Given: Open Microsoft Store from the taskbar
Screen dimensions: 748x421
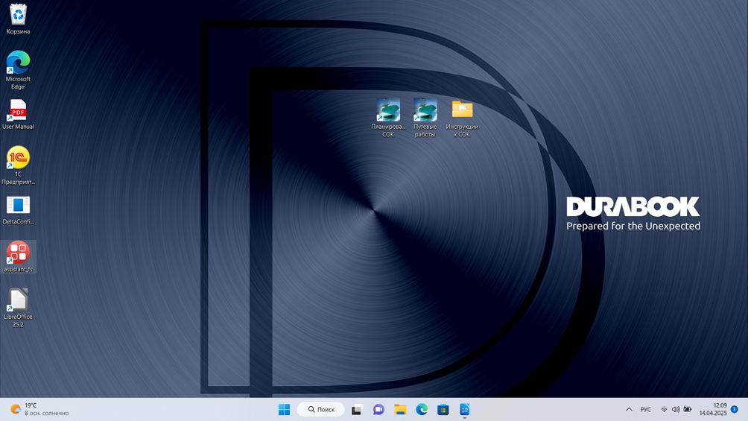Looking at the screenshot, I should pos(443,410).
